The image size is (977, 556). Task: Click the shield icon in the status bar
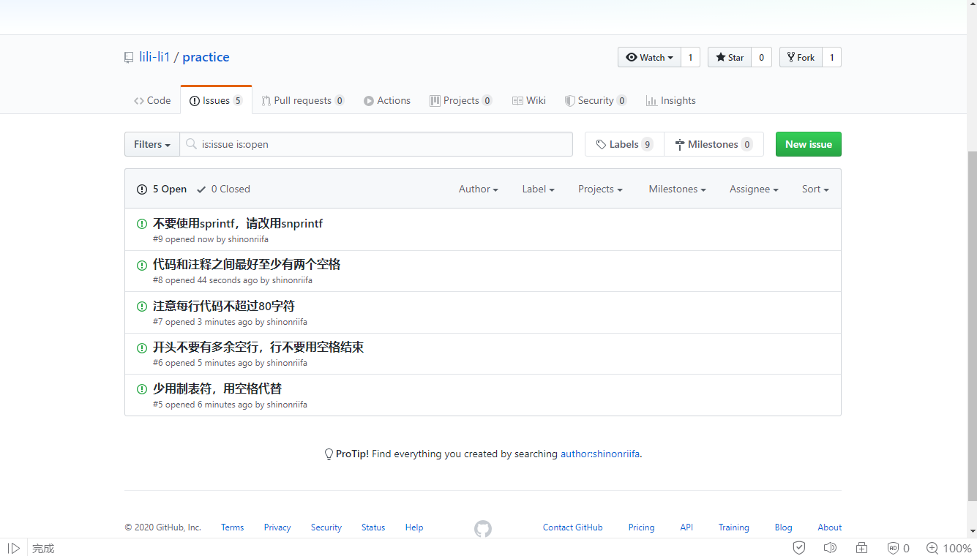point(799,548)
